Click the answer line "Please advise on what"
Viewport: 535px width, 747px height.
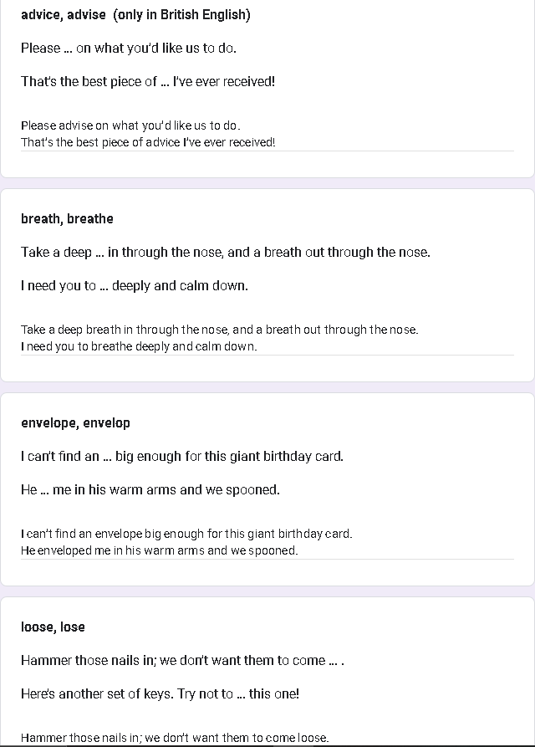point(130,125)
